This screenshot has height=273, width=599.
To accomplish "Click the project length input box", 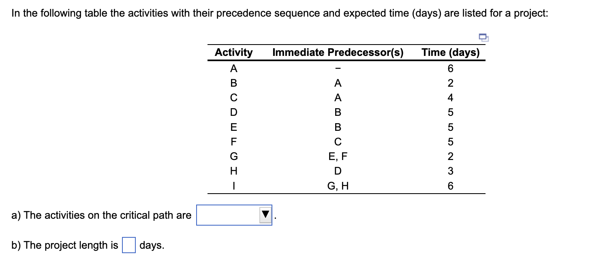I will point(129,244).
